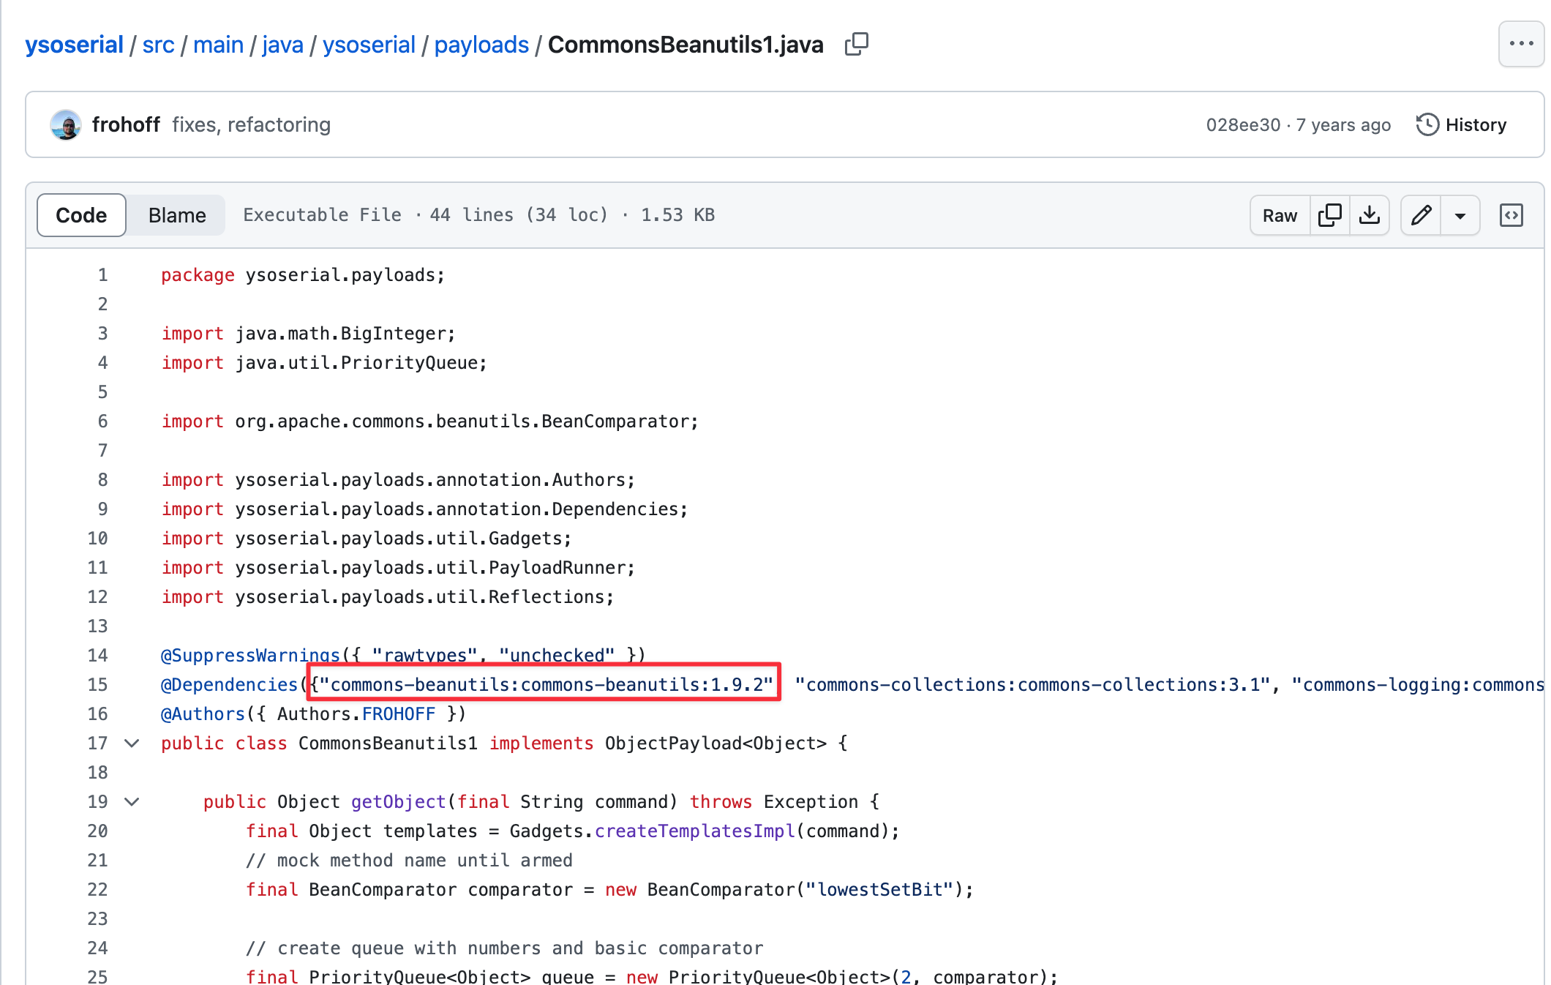Select line number 1

click(x=102, y=275)
